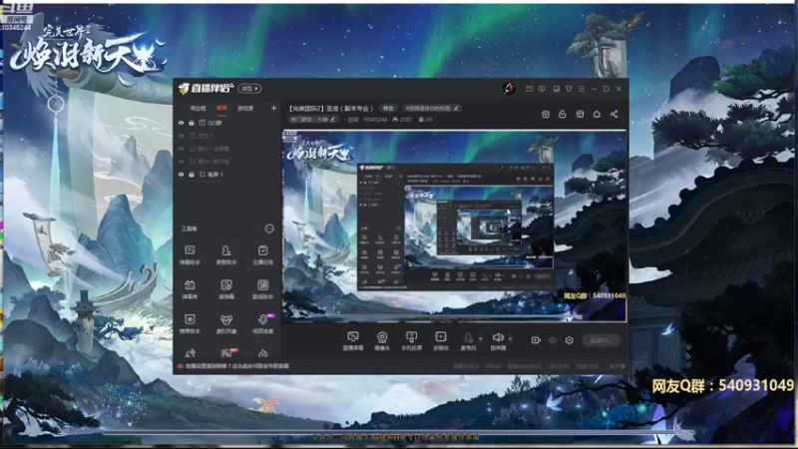Click the notification bell icon
The image size is (798, 449).
[597, 114]
